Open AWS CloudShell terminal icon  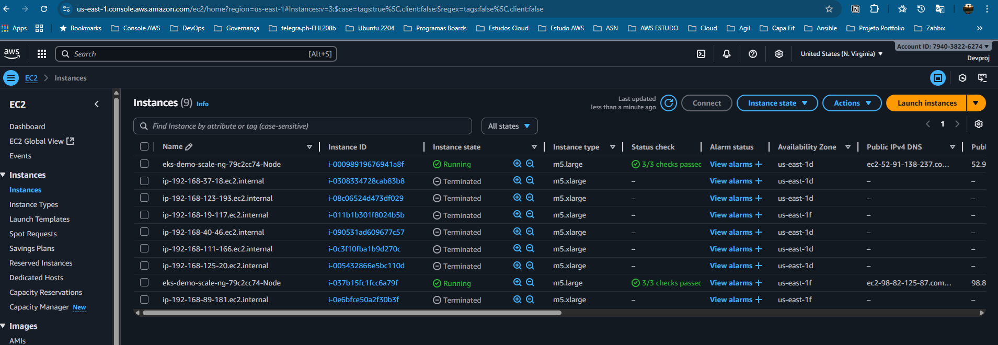(x=701, y=54)
